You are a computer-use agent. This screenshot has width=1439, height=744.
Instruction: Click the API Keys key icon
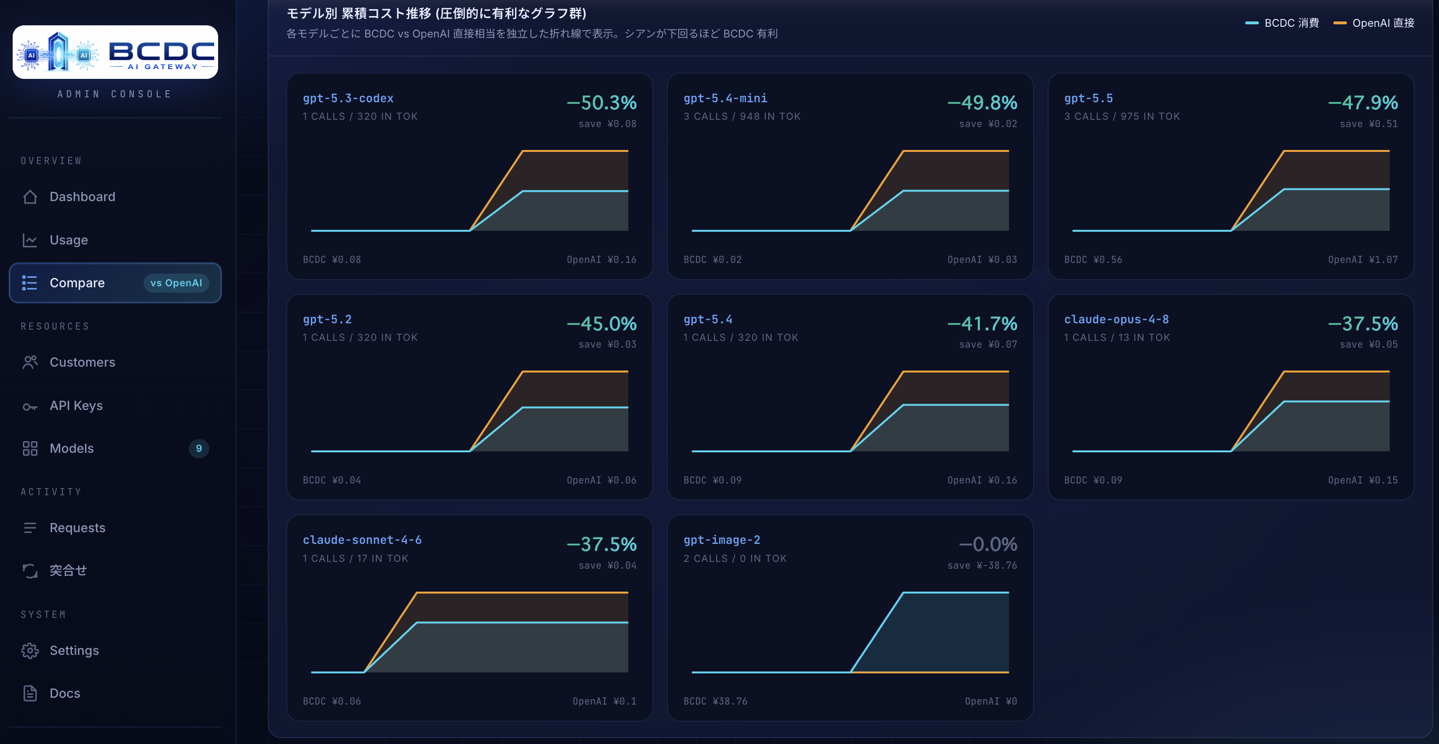pyautogui.click(x=30, y=406)
